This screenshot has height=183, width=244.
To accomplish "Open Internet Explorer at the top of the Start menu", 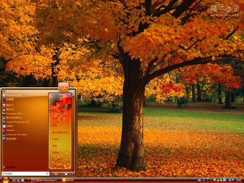I will point(14,91).
